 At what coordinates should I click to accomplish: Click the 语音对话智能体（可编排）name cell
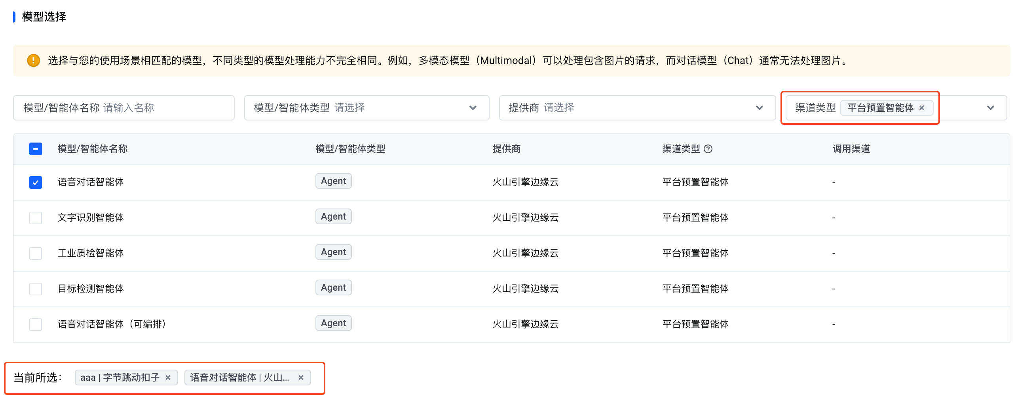coord(112,324)
